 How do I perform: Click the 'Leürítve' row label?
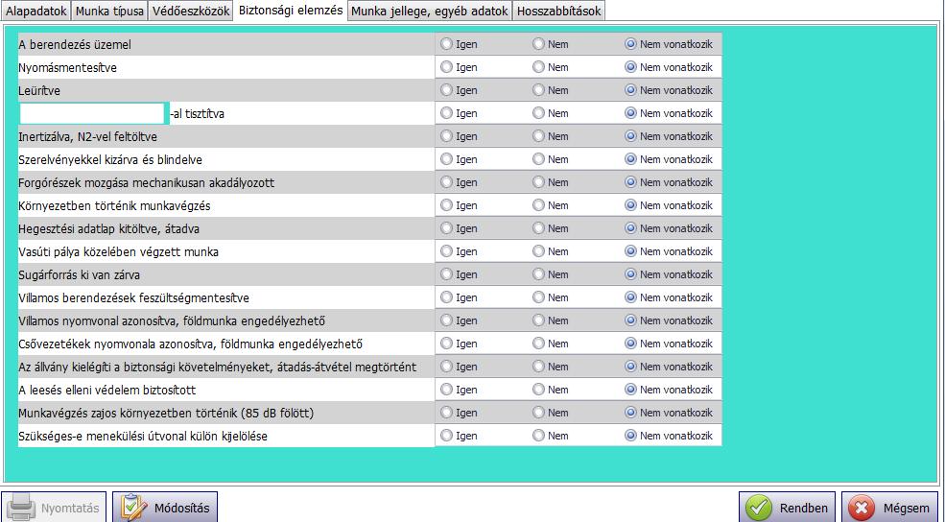[39, 90]
